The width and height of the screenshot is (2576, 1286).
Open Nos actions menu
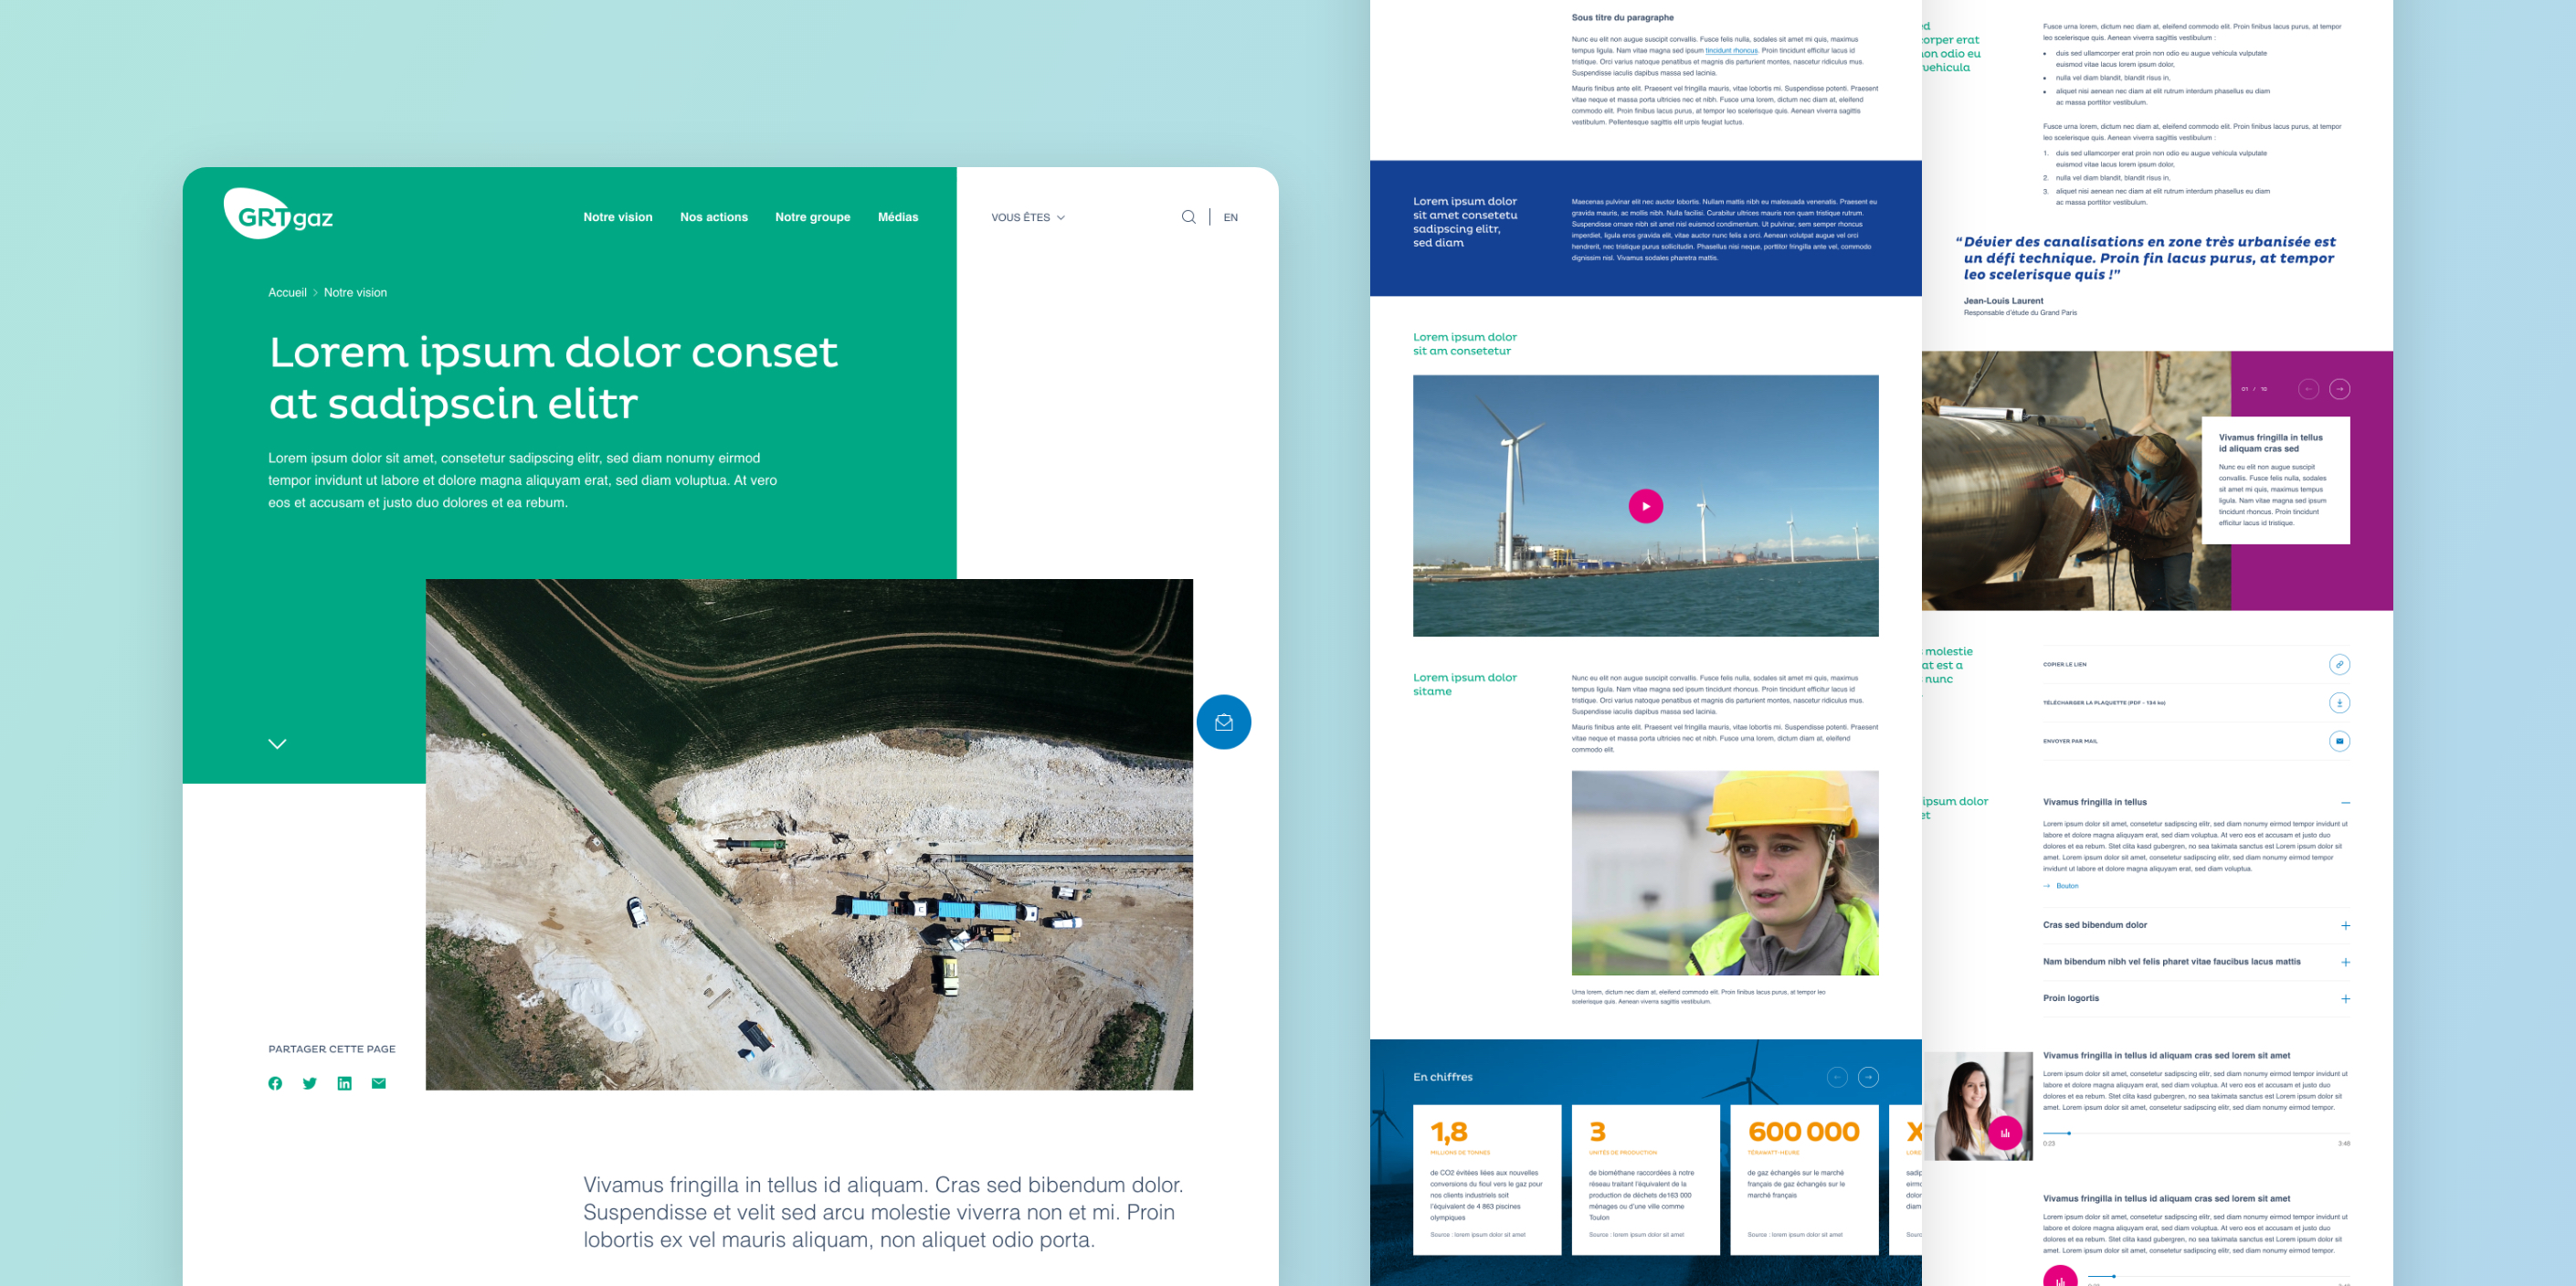[x=713, y=217]
